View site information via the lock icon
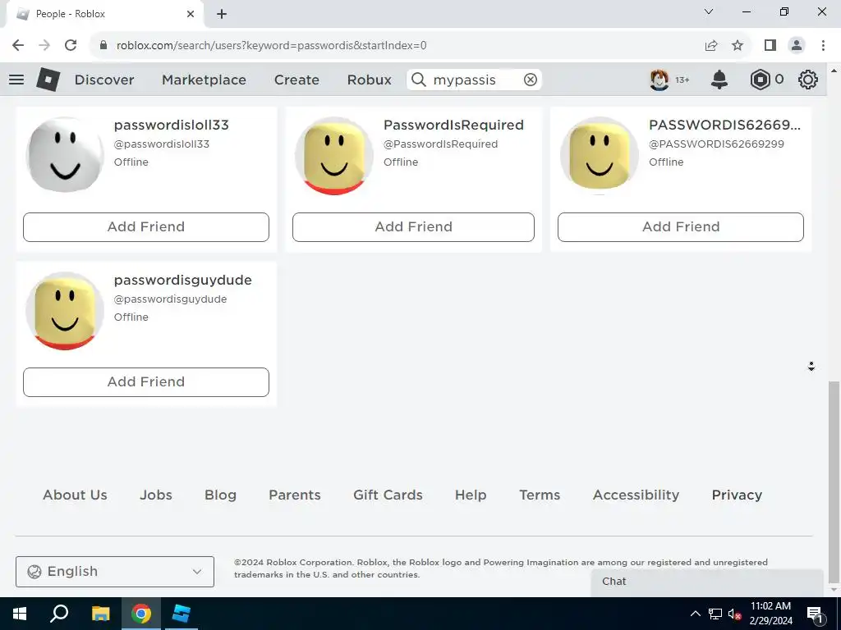 pos(103,45)
